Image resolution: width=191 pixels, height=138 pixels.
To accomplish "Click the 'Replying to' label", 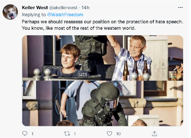I will 34,15.
